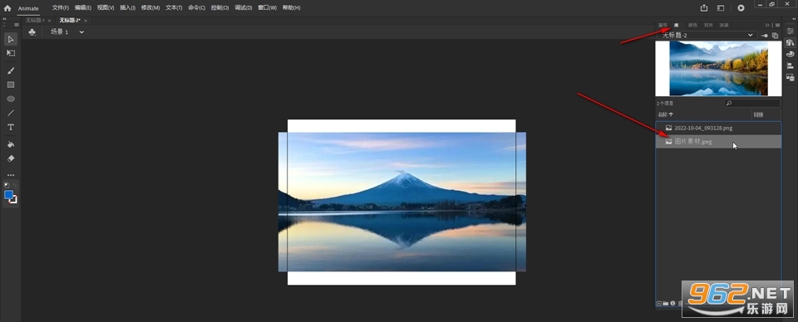Open the 视图(V) menu
The image size is (798, 322).
106,8
